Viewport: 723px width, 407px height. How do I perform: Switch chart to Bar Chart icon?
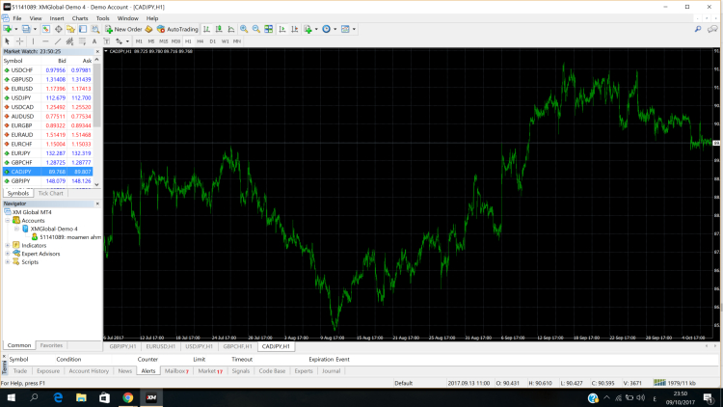206,29
